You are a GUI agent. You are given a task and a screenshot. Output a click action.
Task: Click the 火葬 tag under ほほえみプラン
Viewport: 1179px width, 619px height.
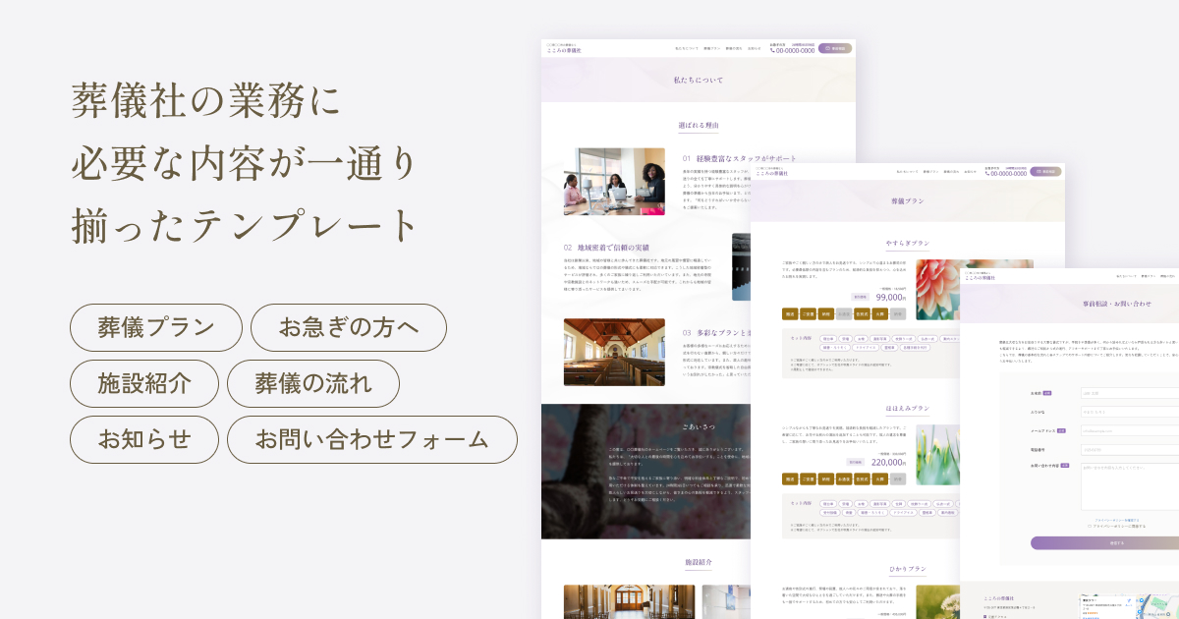(x=879, y=479)
